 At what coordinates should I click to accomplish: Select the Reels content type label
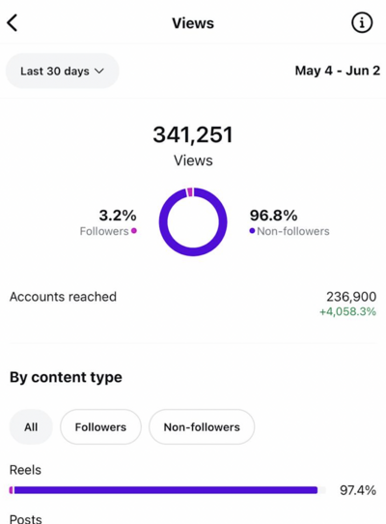click(25, 470)
